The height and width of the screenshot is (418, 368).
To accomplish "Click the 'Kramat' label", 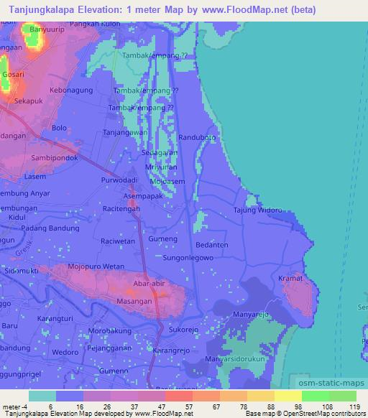I will pos(290,279).
